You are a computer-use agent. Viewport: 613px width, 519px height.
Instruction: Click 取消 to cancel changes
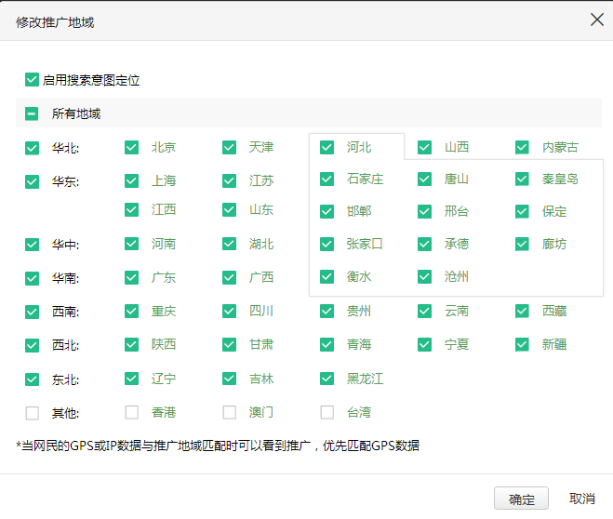(x=582, y=499)
